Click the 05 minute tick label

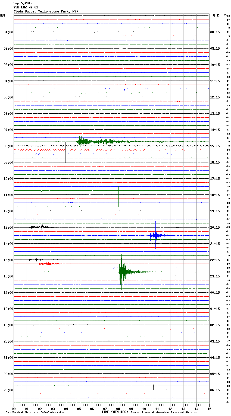pyautogui.click(x=79, y=409)
